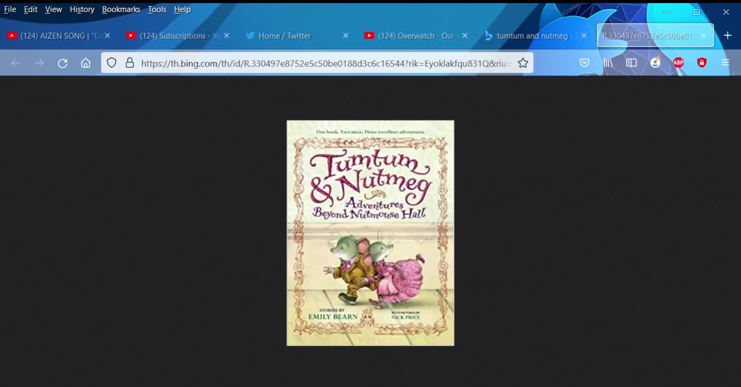This screenshot has width=741, height=387.
Task: Open the File menu
Action: (x=10, y=9)
